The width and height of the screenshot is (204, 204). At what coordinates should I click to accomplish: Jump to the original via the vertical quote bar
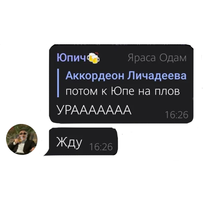58,83
